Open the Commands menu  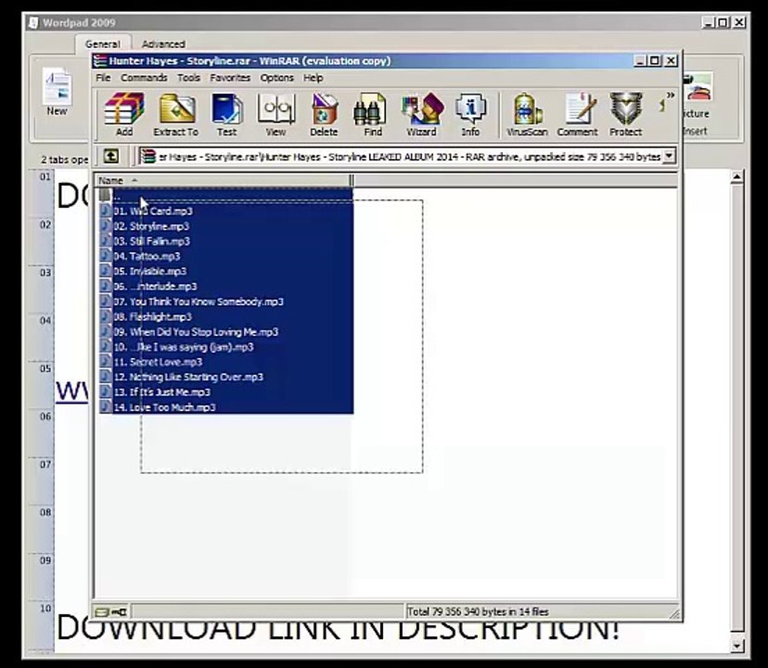(144, 78)
